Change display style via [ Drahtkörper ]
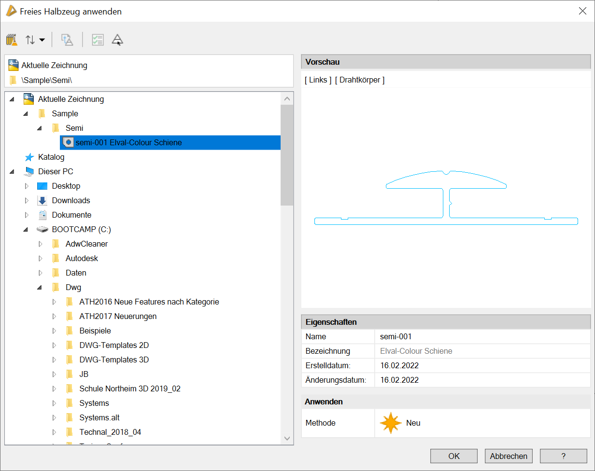 [360, 80]
